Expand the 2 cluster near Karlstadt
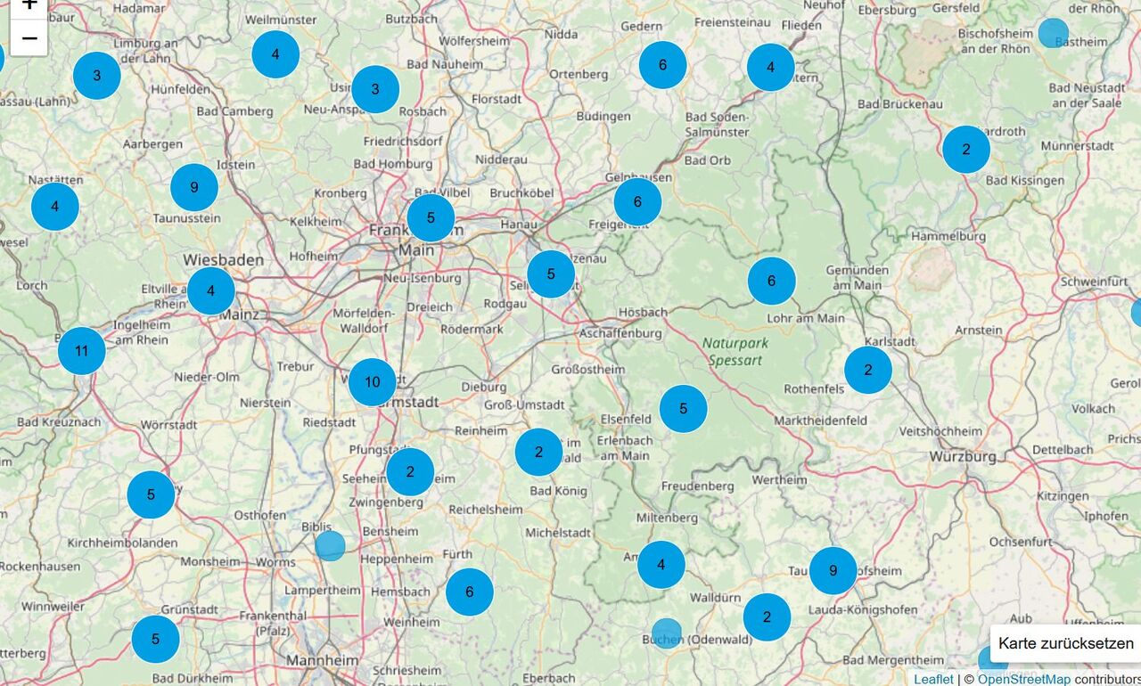Viewport: 1141px width, 686px height. click(x=868, y=370)
